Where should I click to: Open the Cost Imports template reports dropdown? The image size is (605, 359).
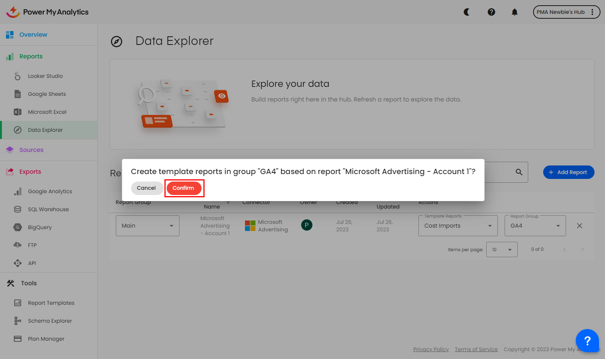(458, 226)
